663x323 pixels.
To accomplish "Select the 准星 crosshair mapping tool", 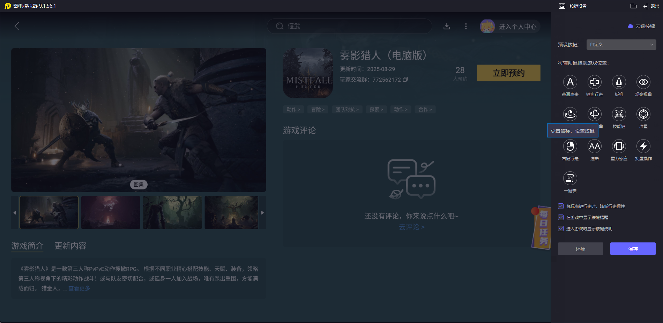I will coord(643,114).
